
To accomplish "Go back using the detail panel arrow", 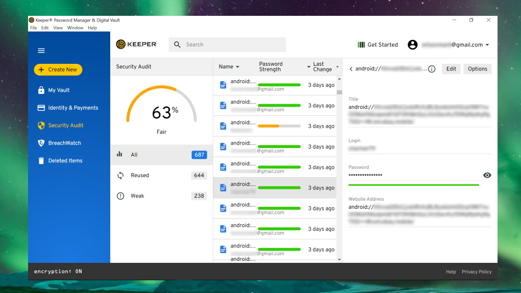I will [x=351, y=69].
